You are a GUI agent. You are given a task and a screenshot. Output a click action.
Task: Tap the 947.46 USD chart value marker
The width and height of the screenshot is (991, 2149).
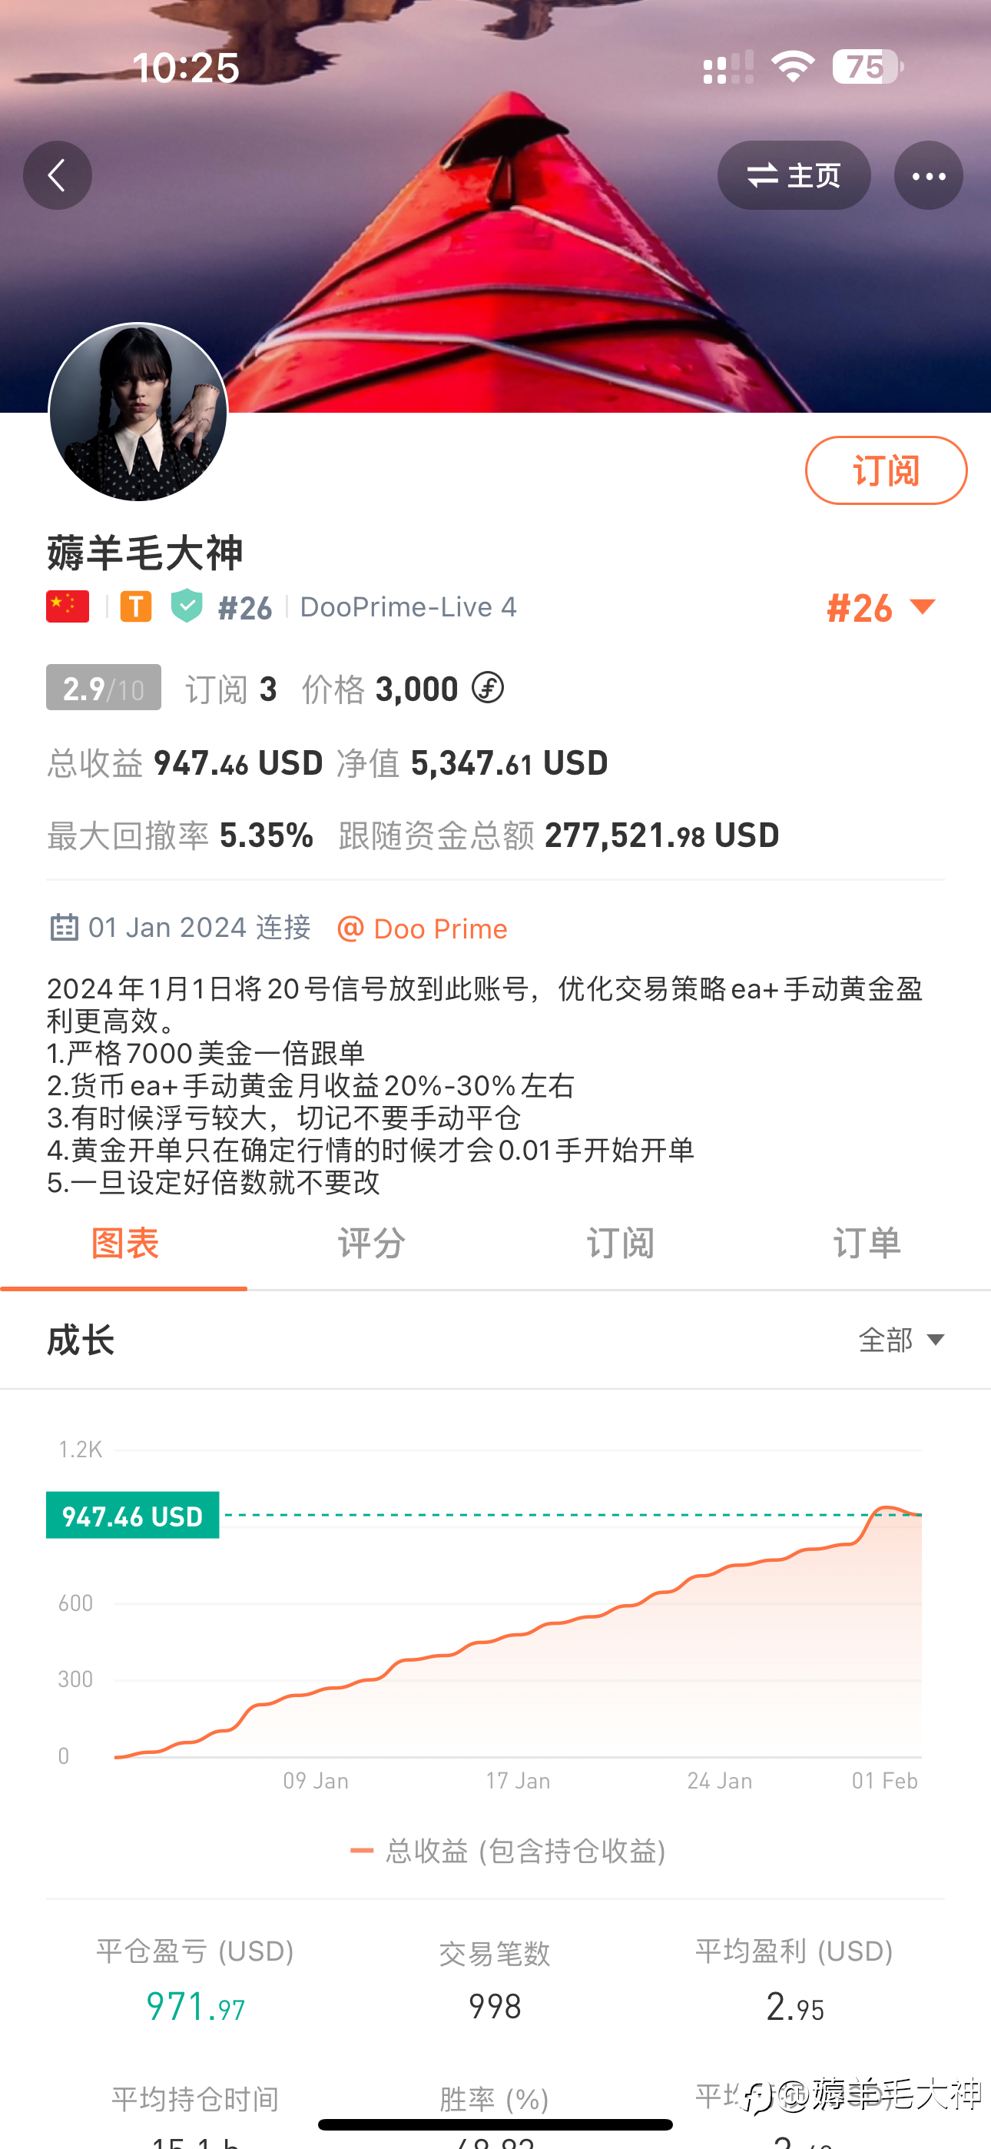(133, 1515)
